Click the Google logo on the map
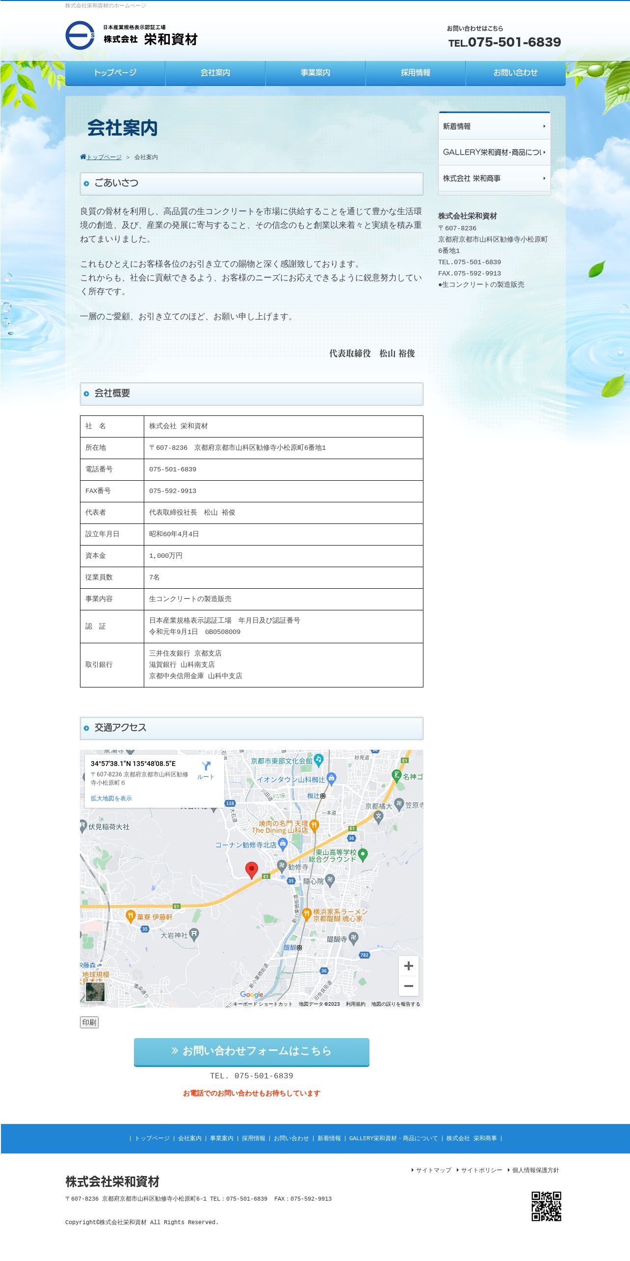The image size is (630, 1261). (x=252, y=994)
